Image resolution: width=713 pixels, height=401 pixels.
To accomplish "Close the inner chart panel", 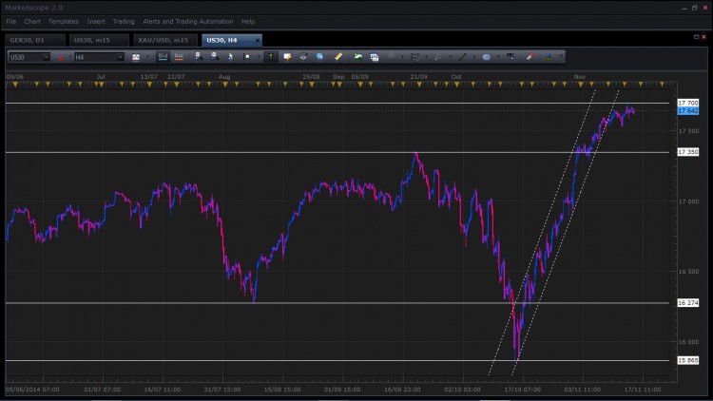I will pyautogui.click(x=703, y=37).
